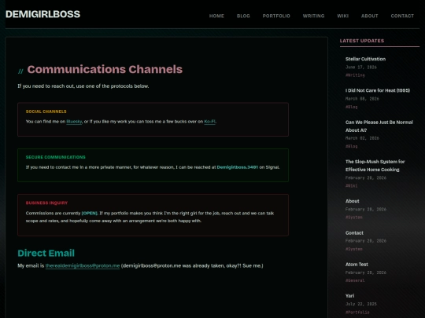This screenshot has height=318, width=425.
Task: Click the #Writing tag under Stellar Cultivation
Action: [355, 75]
